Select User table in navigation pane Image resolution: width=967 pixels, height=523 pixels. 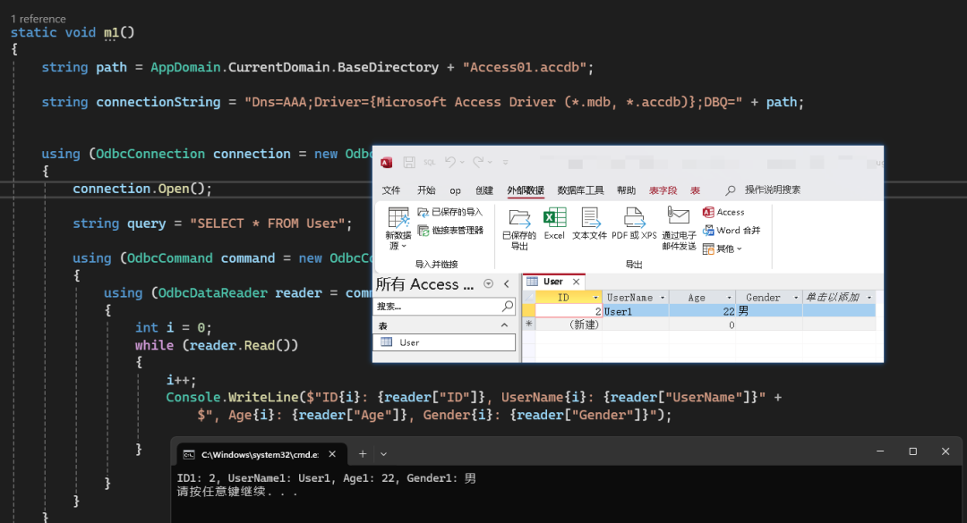409,342
